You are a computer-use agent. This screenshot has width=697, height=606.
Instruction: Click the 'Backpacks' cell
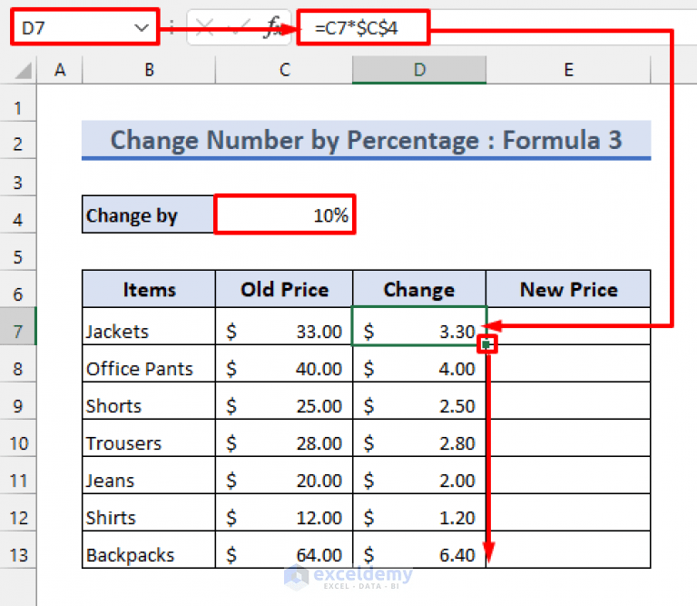pos(149,550)
